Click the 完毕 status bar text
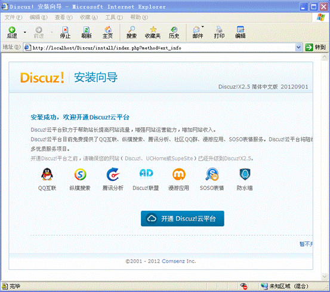This screenshot has width=330, height=292. tap(15, 286)
